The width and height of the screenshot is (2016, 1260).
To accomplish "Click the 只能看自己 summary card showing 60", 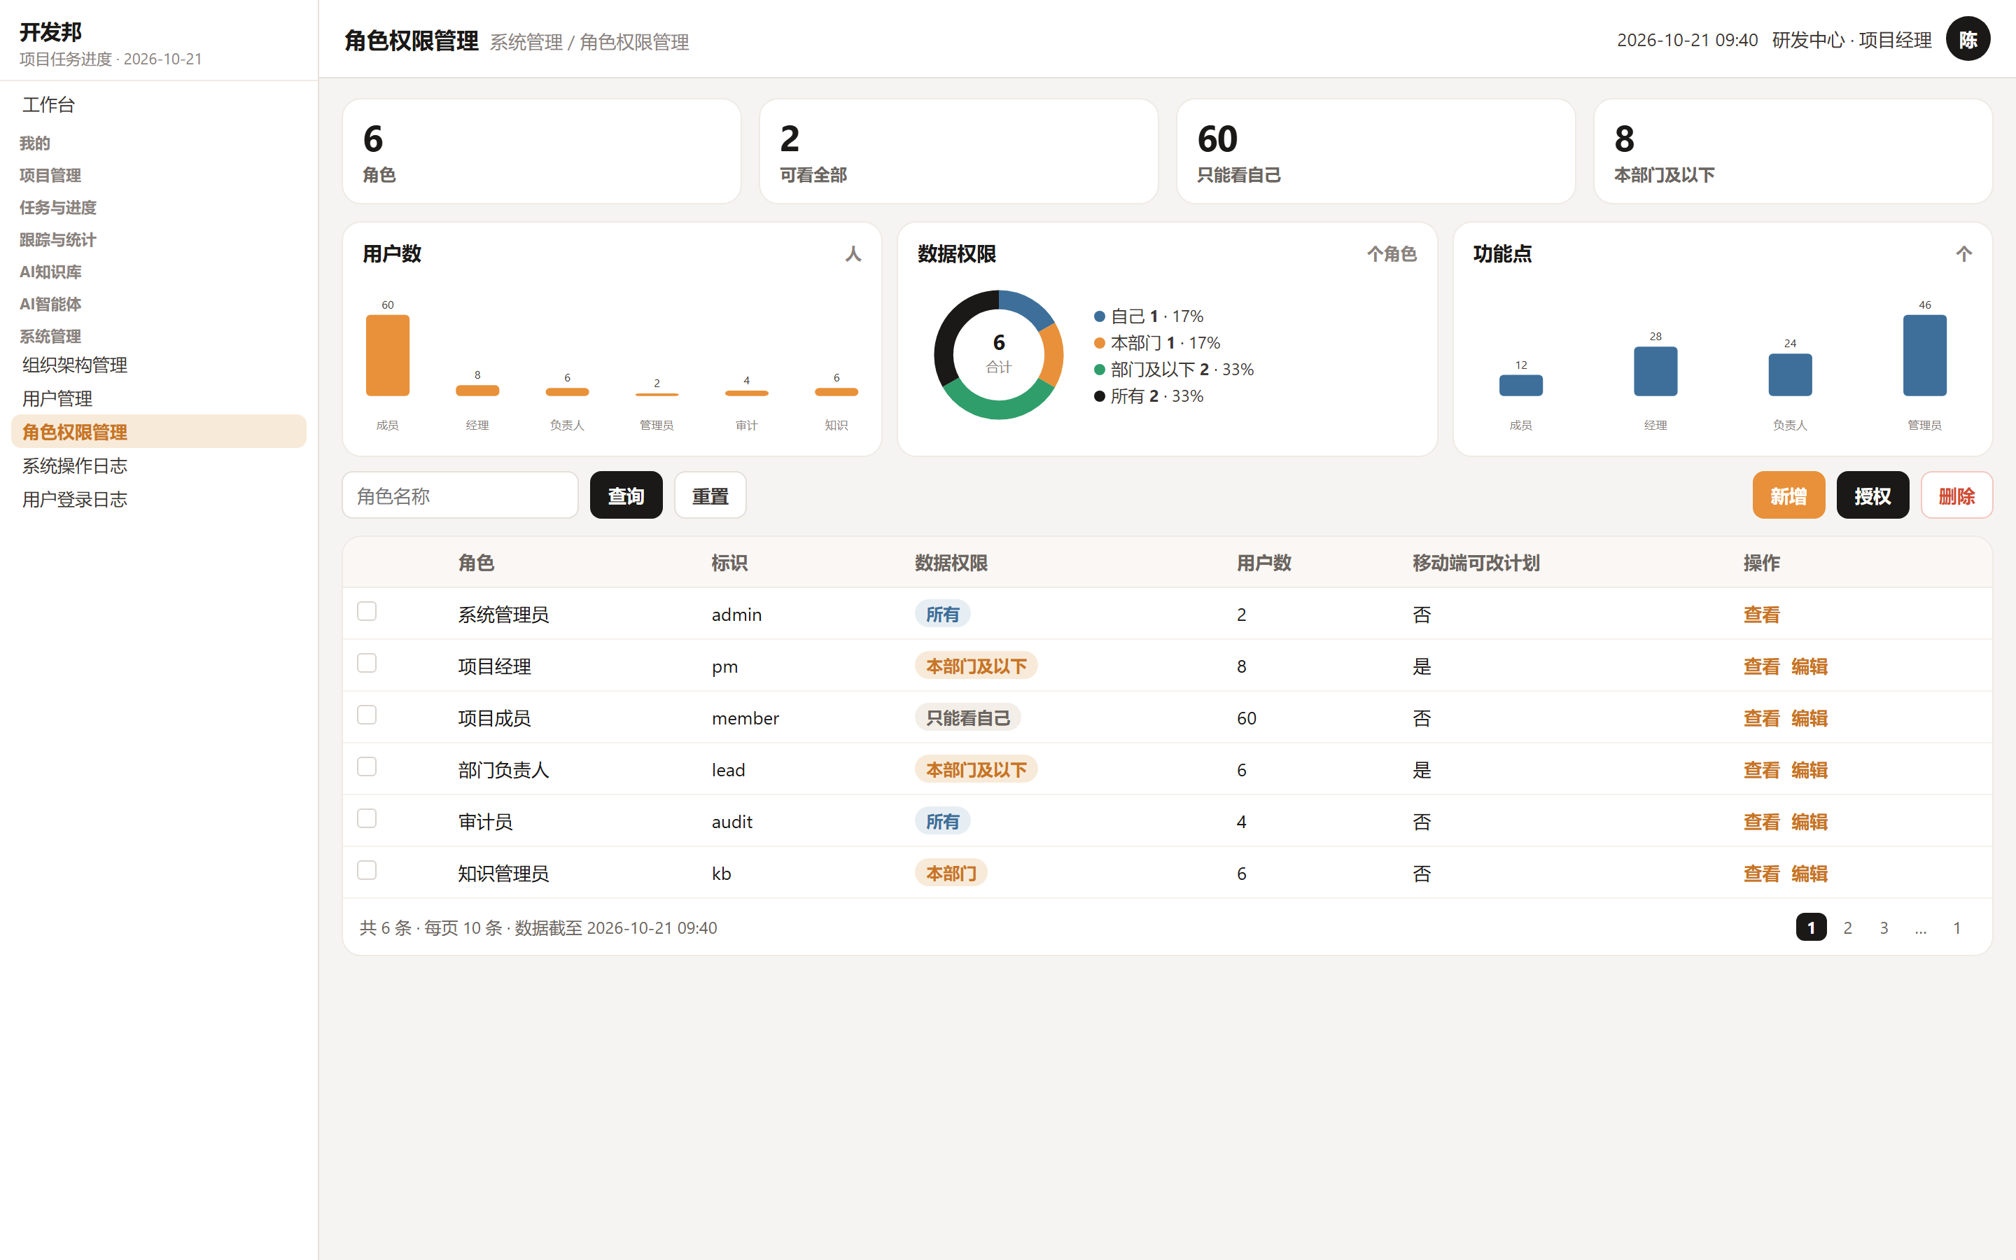I will pos(1375,152).
